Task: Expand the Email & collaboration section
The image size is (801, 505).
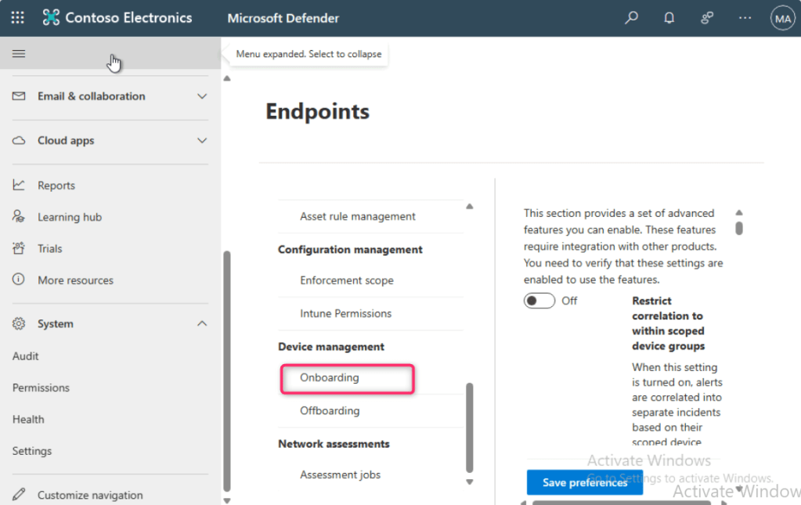Action: click(x=202, y=96)
